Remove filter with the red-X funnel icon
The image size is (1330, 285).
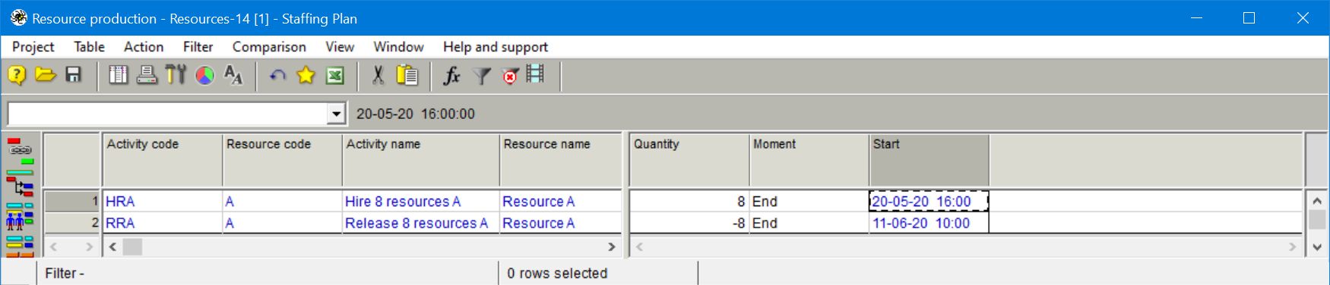[510, 75]
